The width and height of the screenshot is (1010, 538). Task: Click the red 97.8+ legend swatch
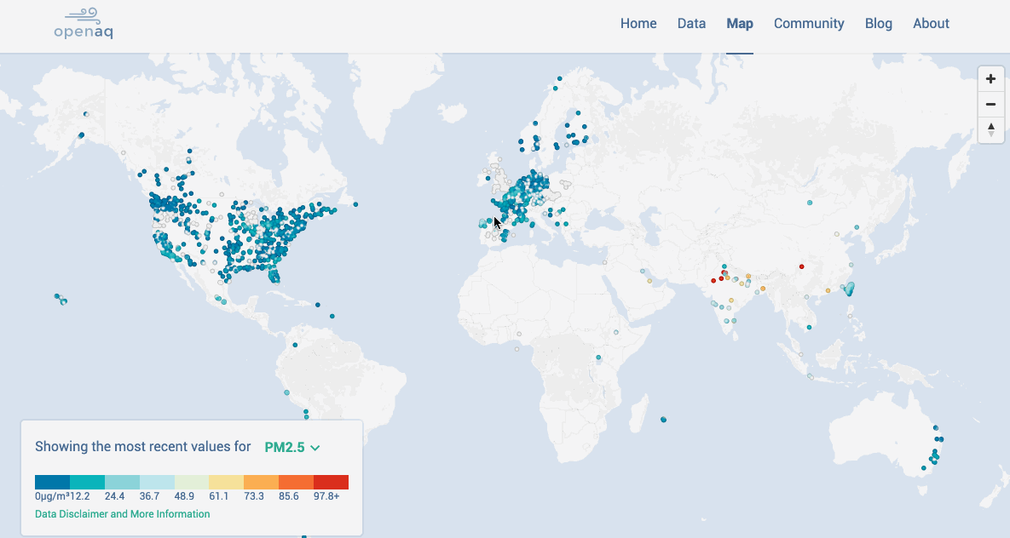pyautogui.click(x=331, y=482)
